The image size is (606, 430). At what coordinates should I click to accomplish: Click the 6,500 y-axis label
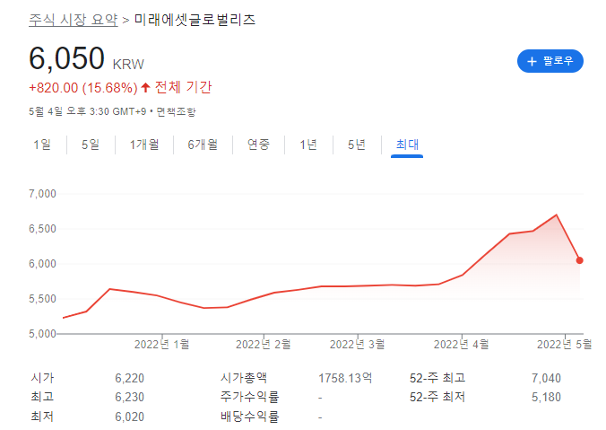pos(42,229)
